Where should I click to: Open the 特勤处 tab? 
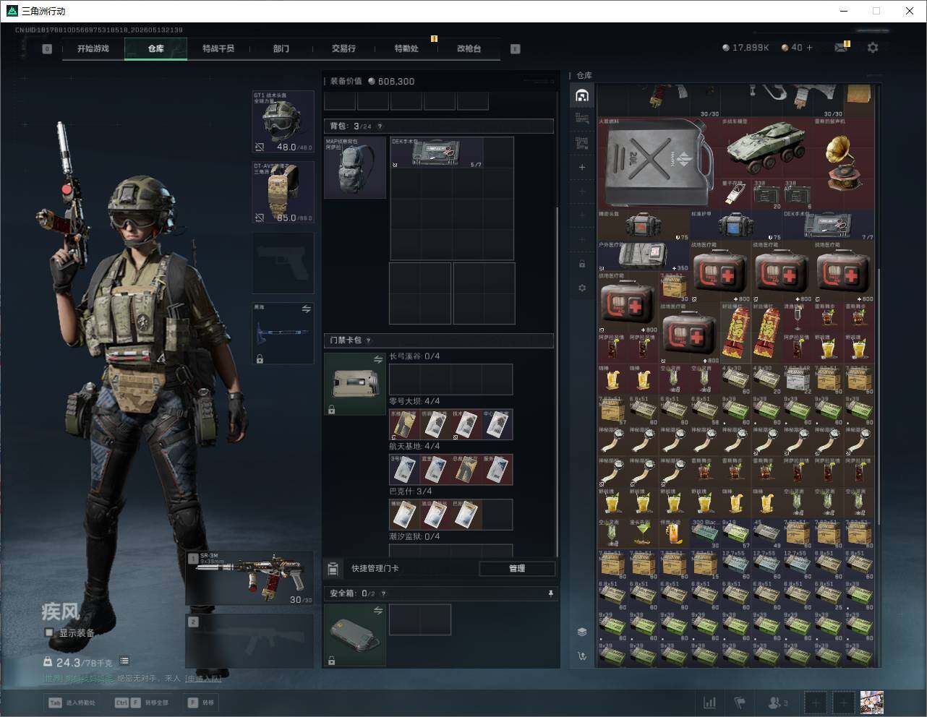(406, 48)
